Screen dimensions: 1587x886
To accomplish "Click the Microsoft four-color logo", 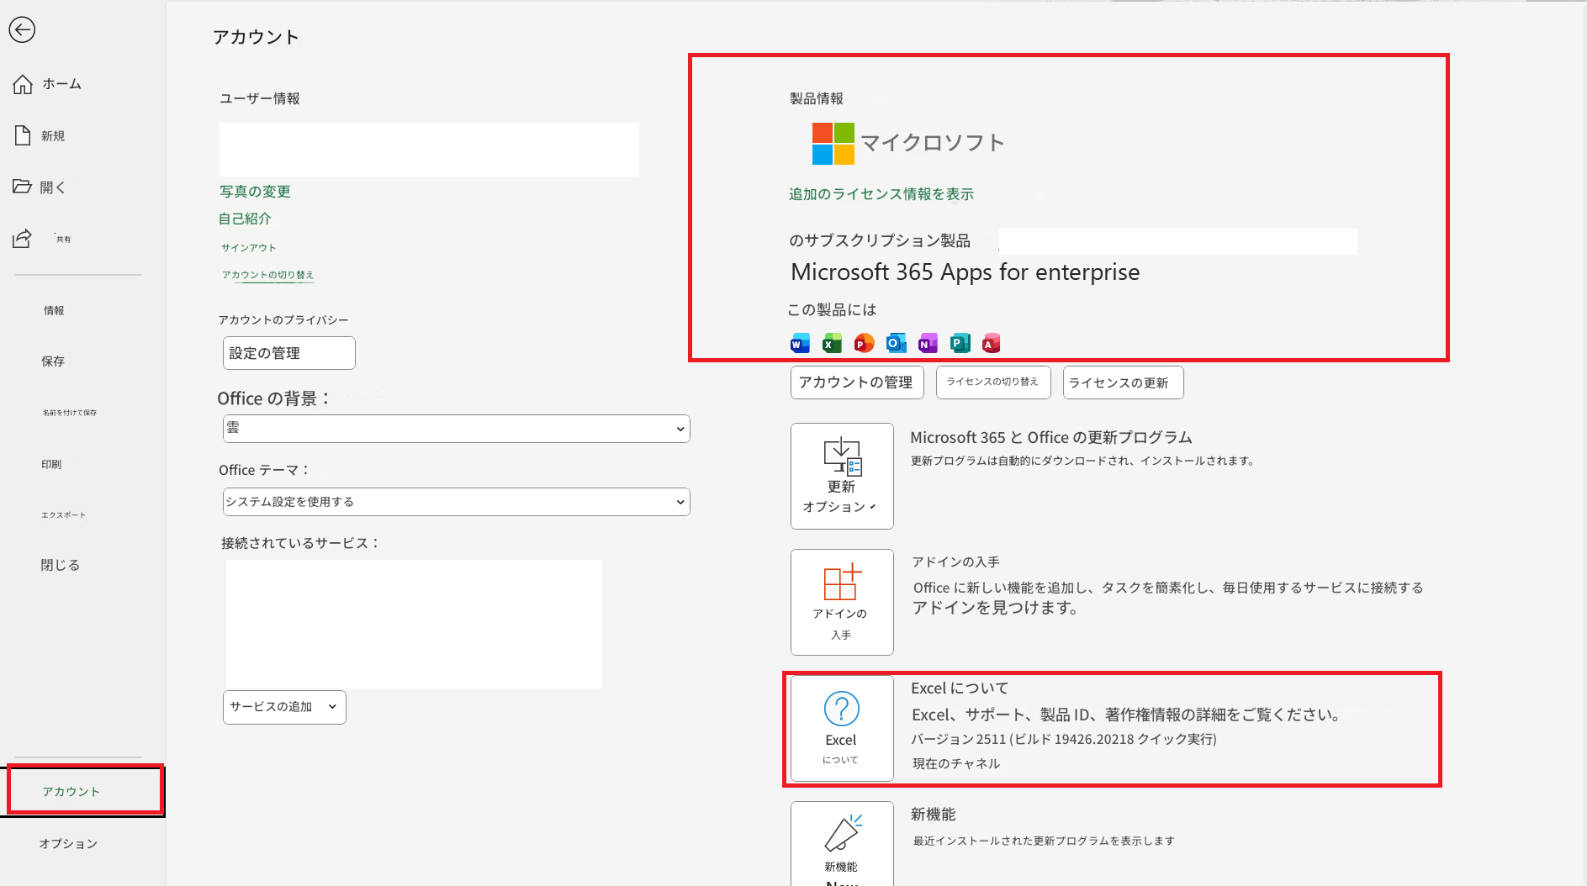I will (x=833, y=144).
